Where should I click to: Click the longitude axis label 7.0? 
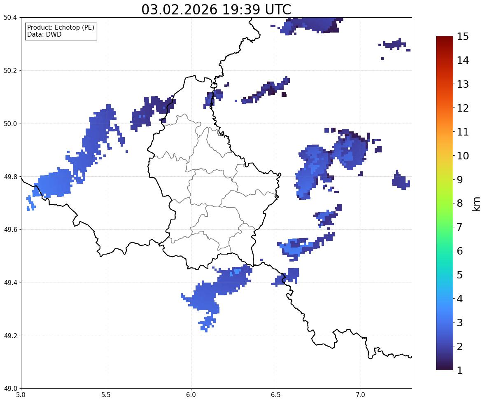click(x=361, y=395)
